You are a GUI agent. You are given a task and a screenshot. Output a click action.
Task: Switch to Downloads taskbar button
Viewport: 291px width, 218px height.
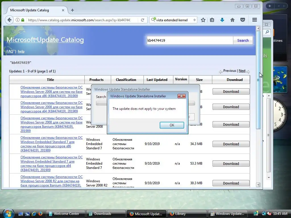[105, 214]
